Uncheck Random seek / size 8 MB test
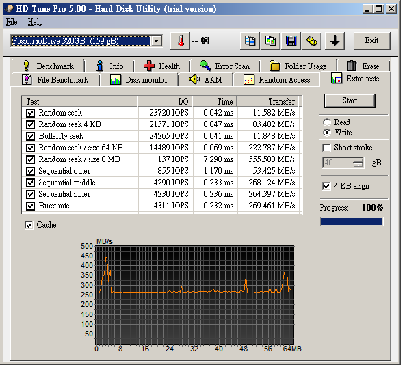The image size is (420, 365). 30,159
